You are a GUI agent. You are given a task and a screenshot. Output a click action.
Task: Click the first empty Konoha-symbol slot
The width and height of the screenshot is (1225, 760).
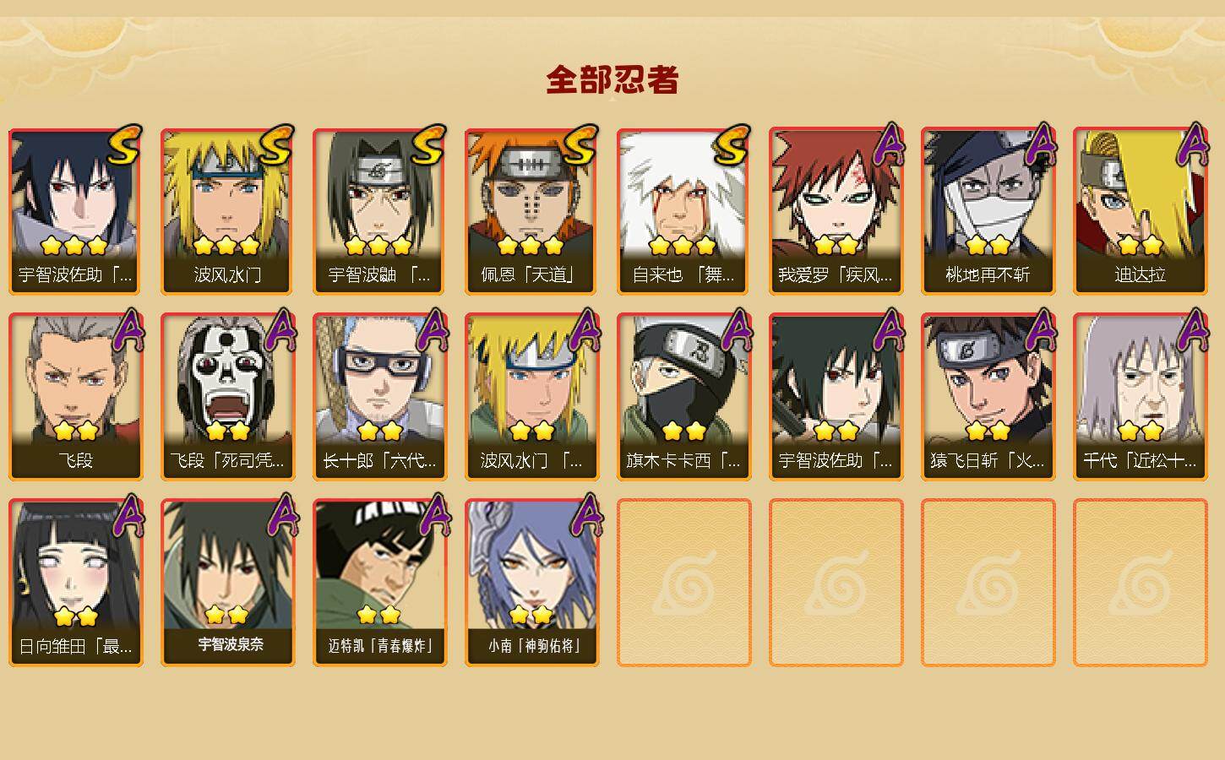coord(683,583)
